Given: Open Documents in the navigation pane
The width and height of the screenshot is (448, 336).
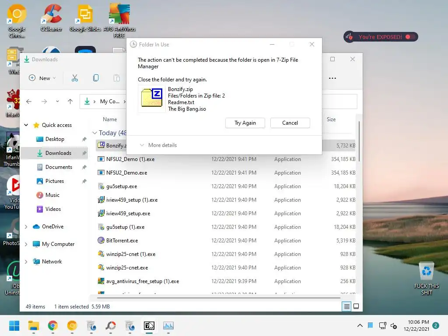Looking at the screenshot, I should point(59,167).
